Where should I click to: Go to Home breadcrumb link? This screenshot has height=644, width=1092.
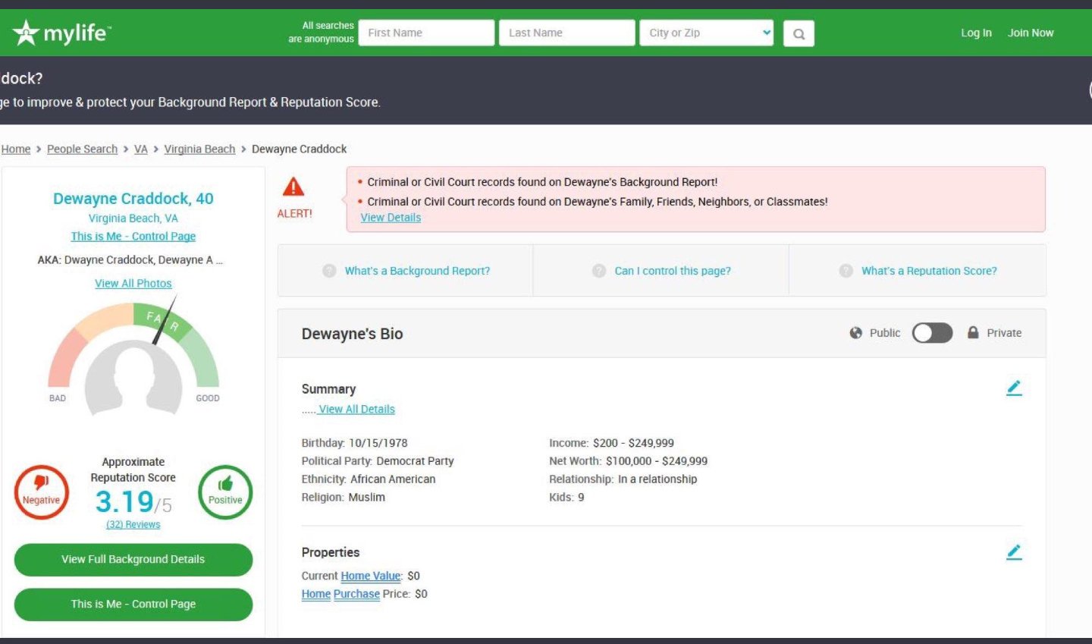click(x=16, y=149)
